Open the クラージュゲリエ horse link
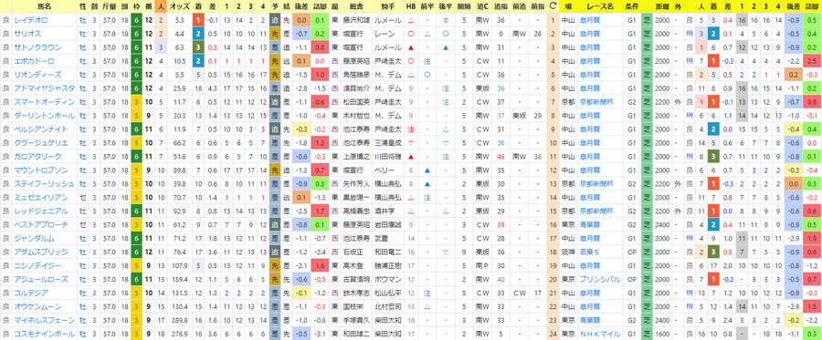This screenshot has width=822, height=340. pyautogui.click(x=41, y=142)
